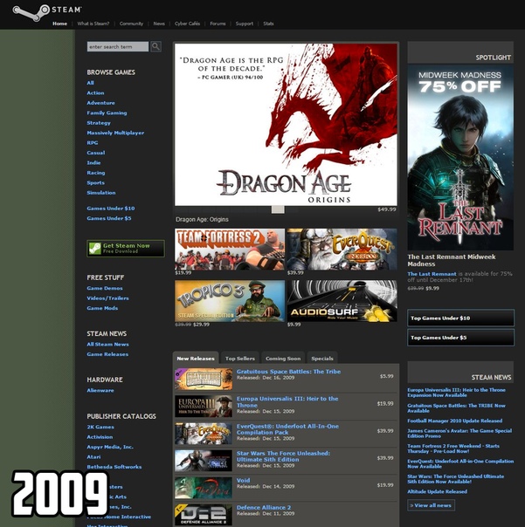Open What is Steam? nav link
Viewport: 525px width, 527px height.
93,24
